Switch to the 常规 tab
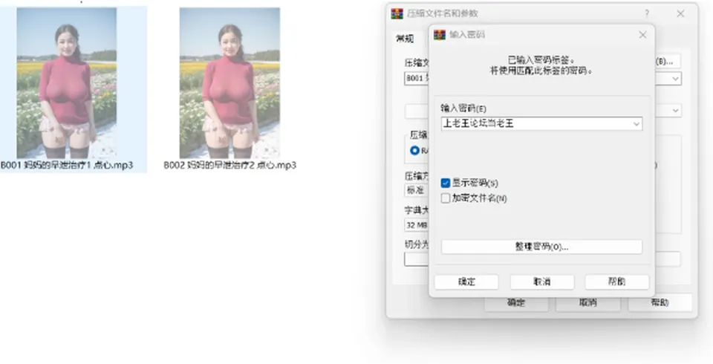This screenshot has width=713, height=364. 405,39
